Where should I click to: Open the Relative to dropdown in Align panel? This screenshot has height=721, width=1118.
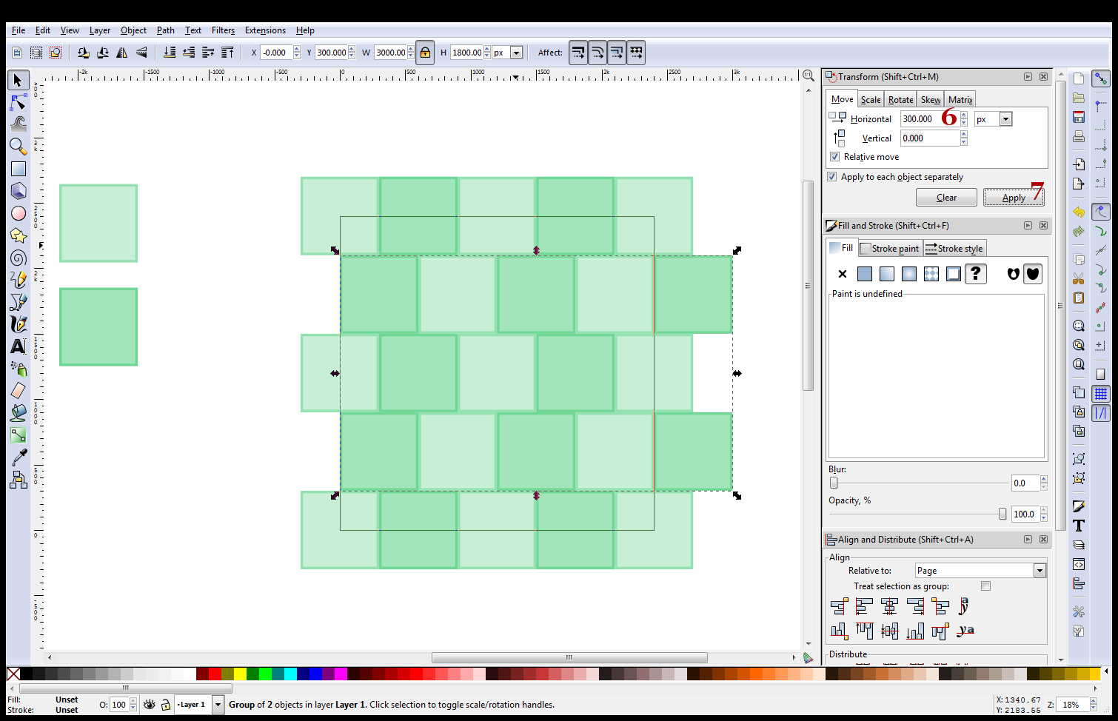pyautogui.click(x=1040, y=570)
